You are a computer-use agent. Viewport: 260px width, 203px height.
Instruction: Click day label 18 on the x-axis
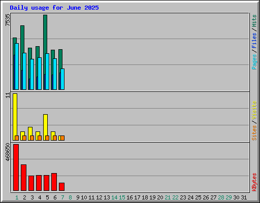pyautogui.click(x=145, y=197)
